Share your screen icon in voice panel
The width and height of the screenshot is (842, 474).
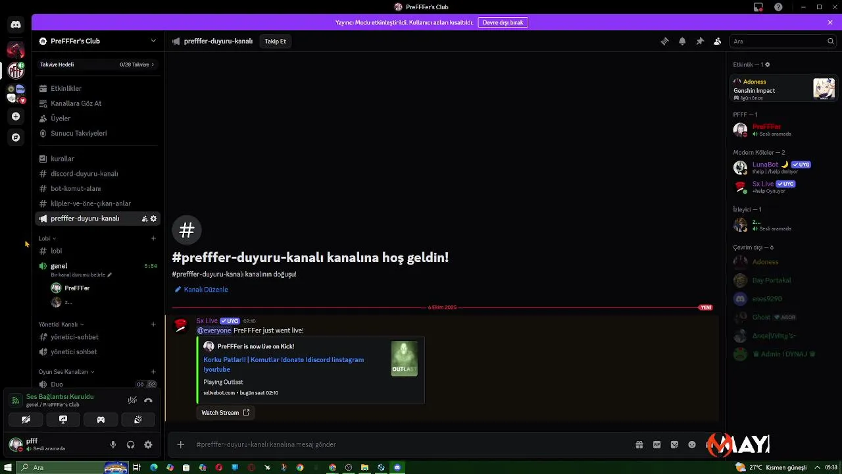coord(63,419)
